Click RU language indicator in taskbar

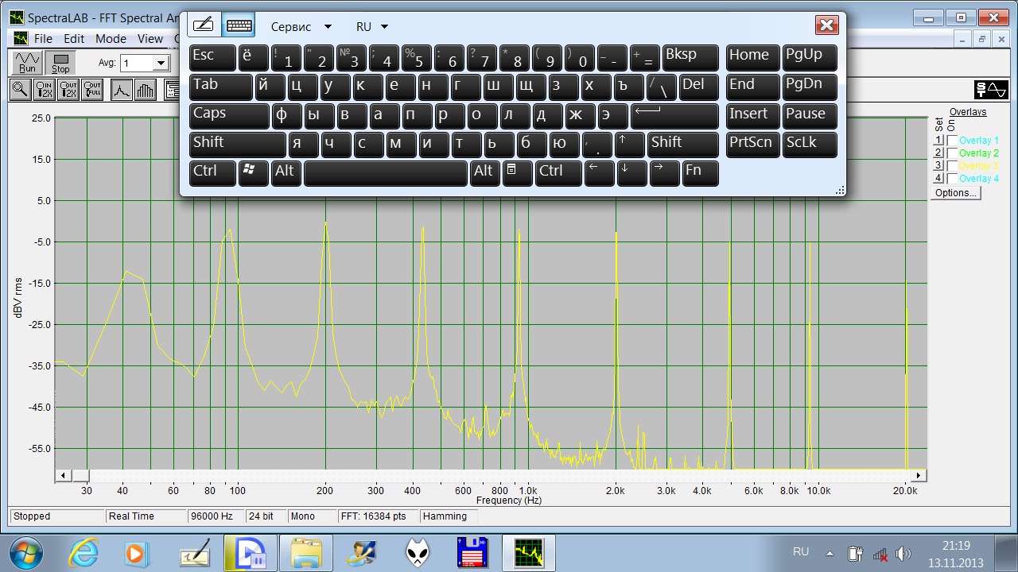tap(801, 552)
